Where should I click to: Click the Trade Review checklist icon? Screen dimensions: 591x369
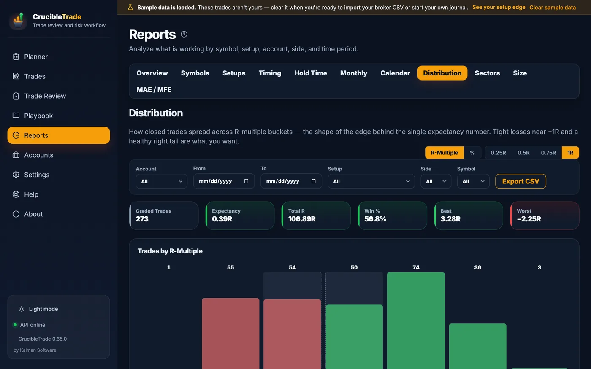click(16, 96)
